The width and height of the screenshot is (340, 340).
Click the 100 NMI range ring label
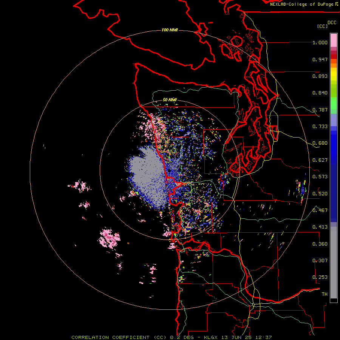pyautogui.click(x=170, y=30)
